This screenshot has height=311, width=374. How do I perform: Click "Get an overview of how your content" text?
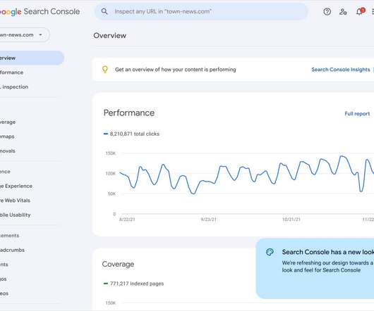pyautogui.click(x=175, y=70)
